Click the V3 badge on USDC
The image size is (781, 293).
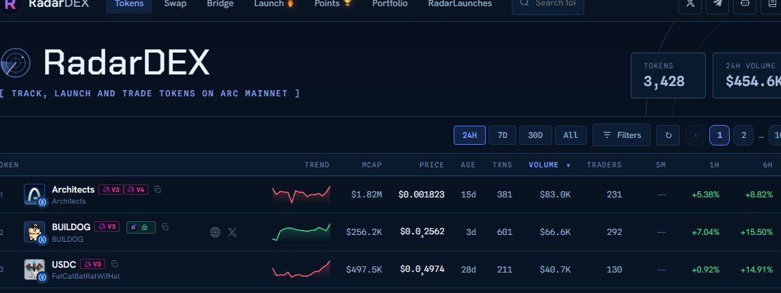click(93, 264)
